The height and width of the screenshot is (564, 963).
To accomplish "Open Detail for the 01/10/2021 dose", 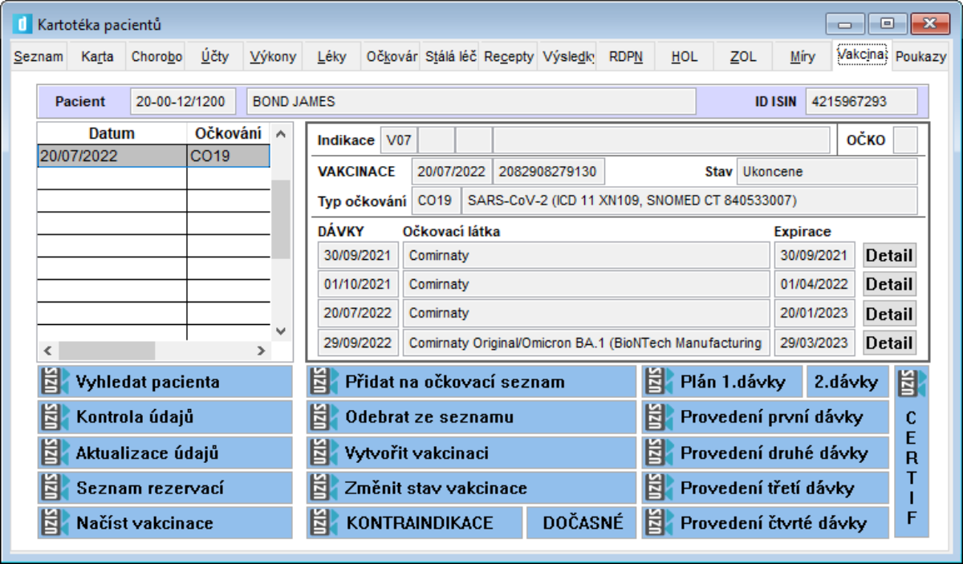I will coord(889,284).
